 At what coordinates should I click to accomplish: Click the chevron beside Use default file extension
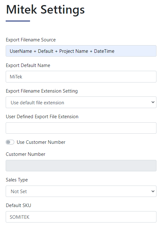click(x=153, y=102)
